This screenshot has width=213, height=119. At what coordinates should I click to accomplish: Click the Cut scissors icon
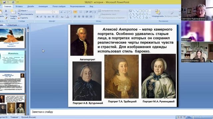[6, 11]
